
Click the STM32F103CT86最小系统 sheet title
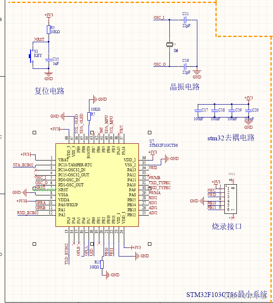click(x=227, y=294)
